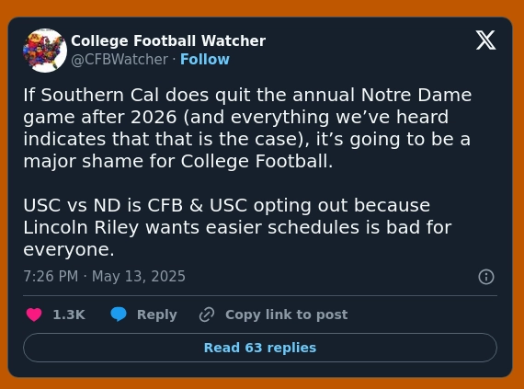Click the circled info icon beside the date
The height and width of the screenshot is (389, 524).
(x=486, y=277)
